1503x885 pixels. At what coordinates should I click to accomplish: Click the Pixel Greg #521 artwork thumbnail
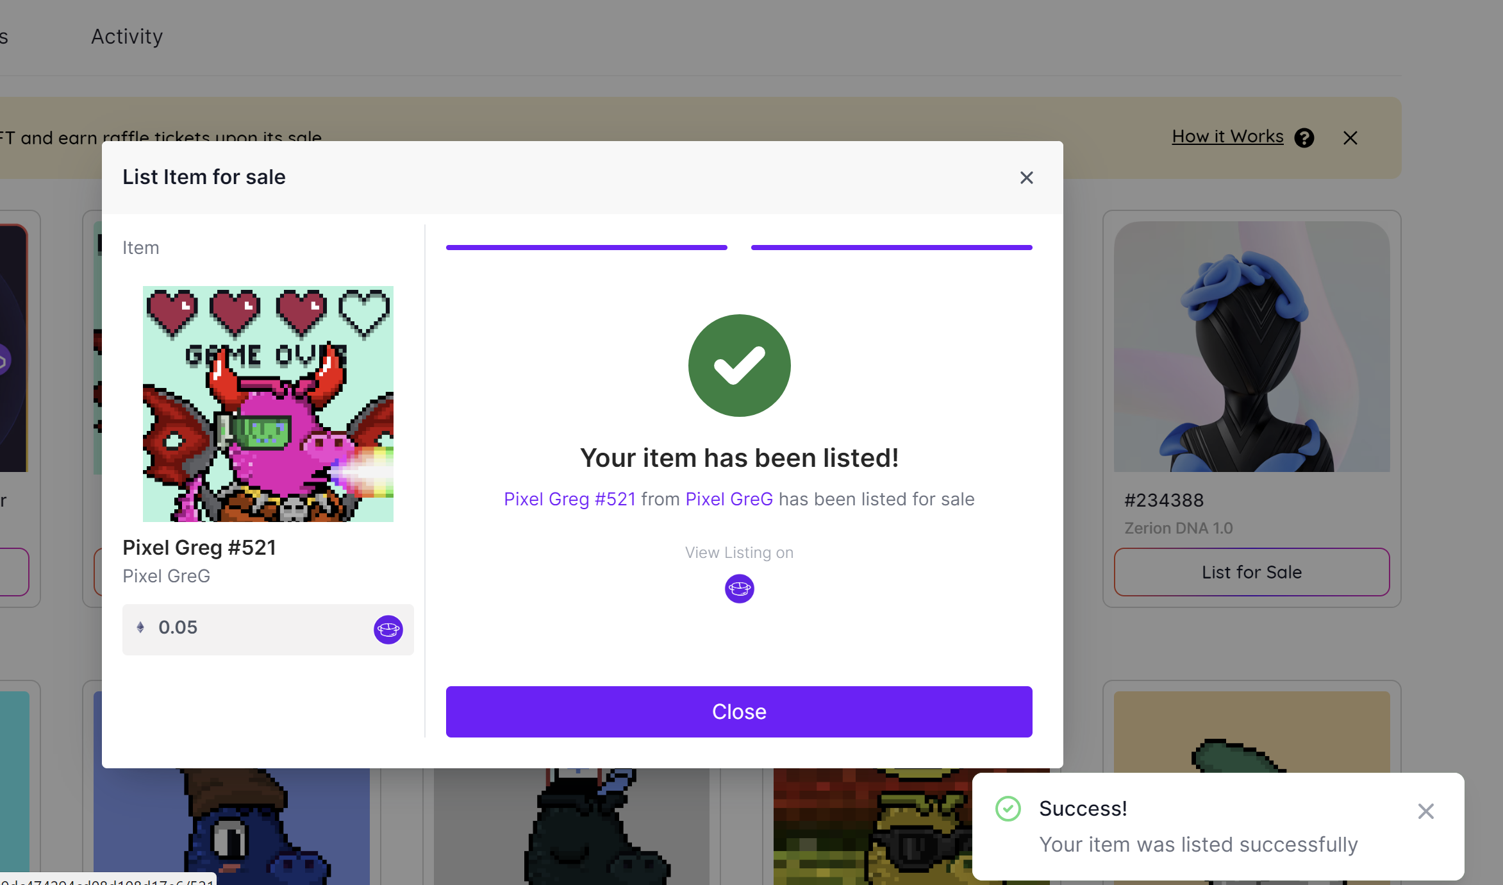tap(268, 403)
